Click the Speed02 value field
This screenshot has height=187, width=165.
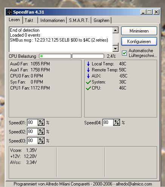32,131
